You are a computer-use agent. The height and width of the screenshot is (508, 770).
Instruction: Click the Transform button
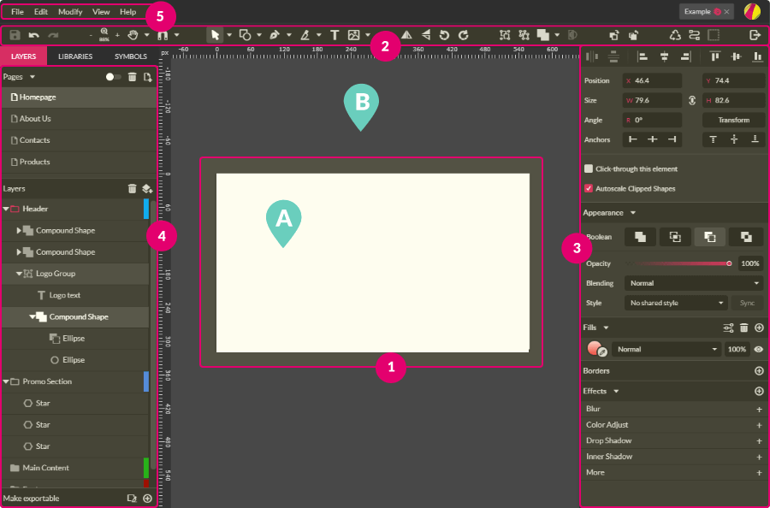[733, 121]
